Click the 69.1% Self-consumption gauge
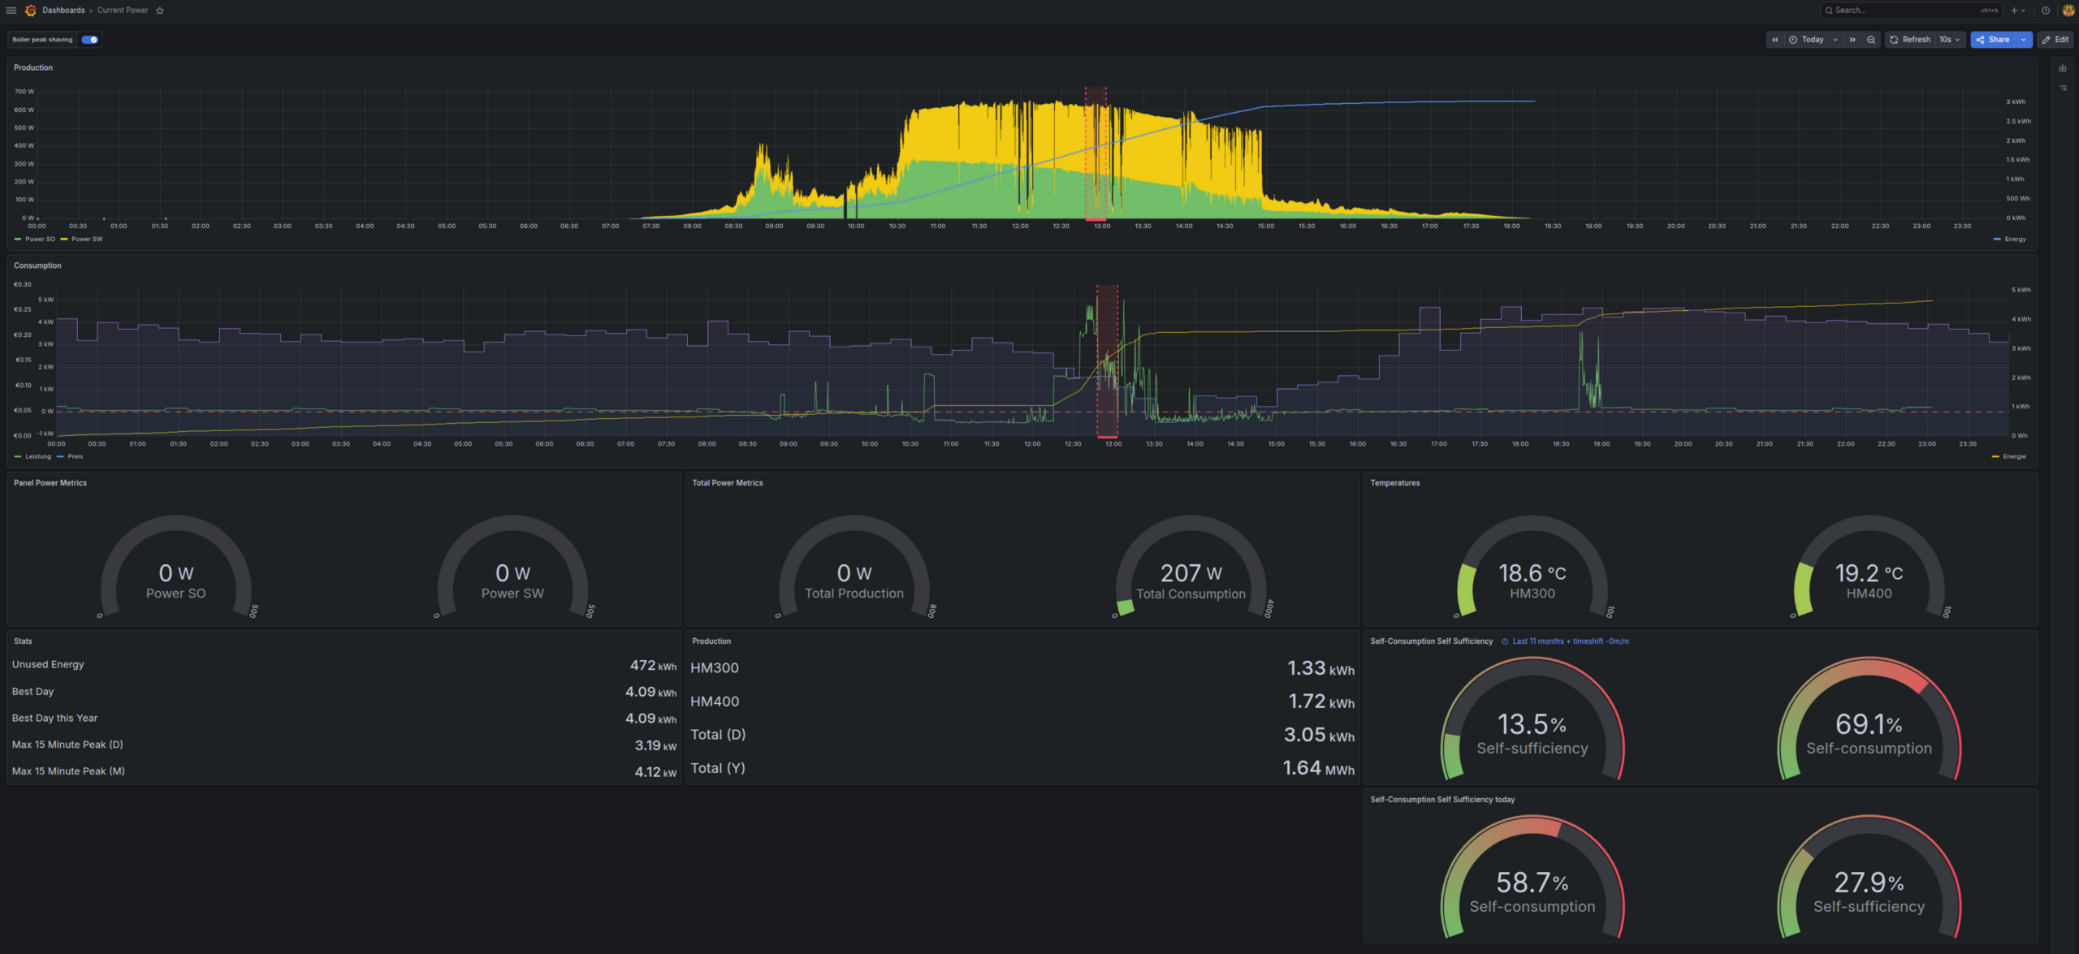Viewport: 2079px width, 954px height. tap(1869, 719)
